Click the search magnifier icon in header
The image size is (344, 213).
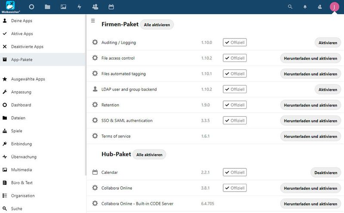pyautogui.click(x=290, y=7)
